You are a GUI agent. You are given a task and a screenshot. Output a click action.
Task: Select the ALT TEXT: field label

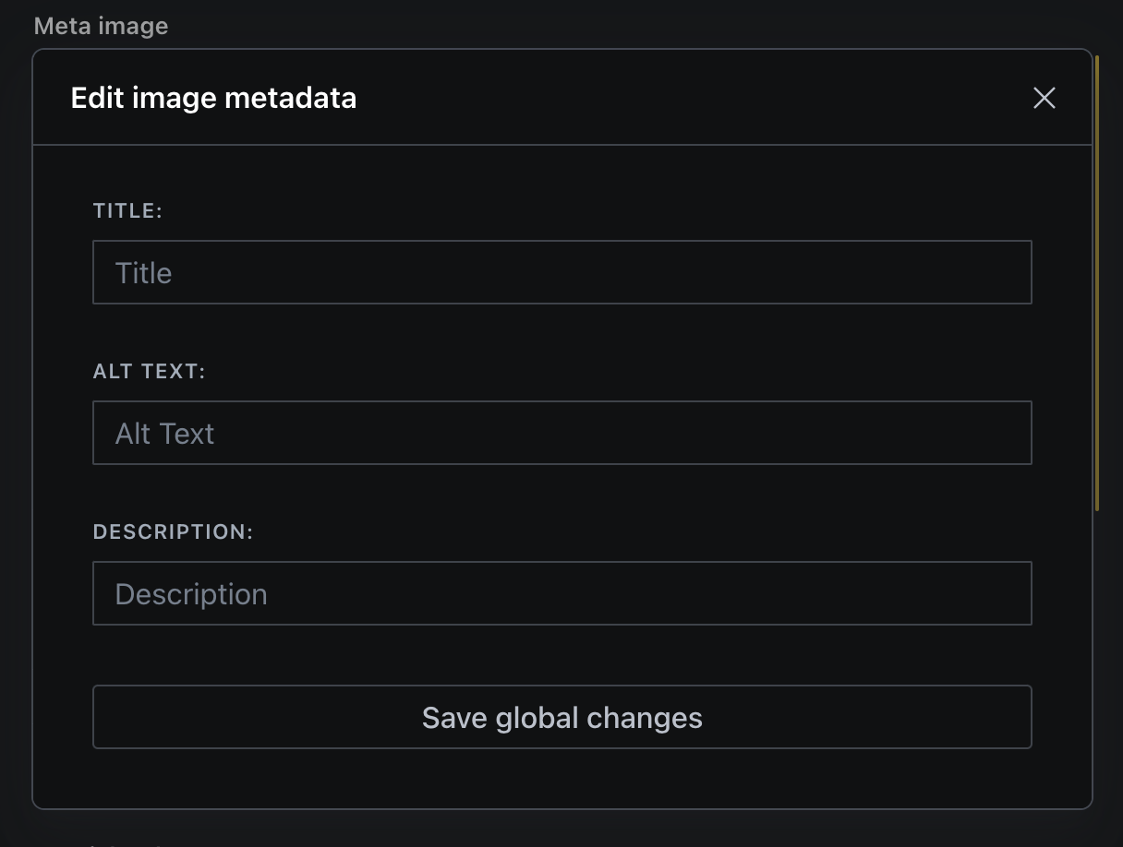click(x=147, y=371)
